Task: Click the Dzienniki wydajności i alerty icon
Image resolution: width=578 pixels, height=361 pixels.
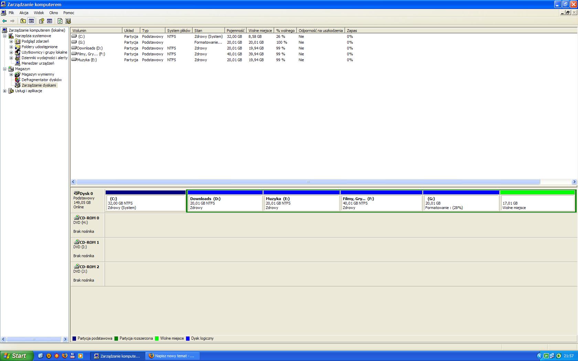Action: pyautogui.click(x=18, y=58)
